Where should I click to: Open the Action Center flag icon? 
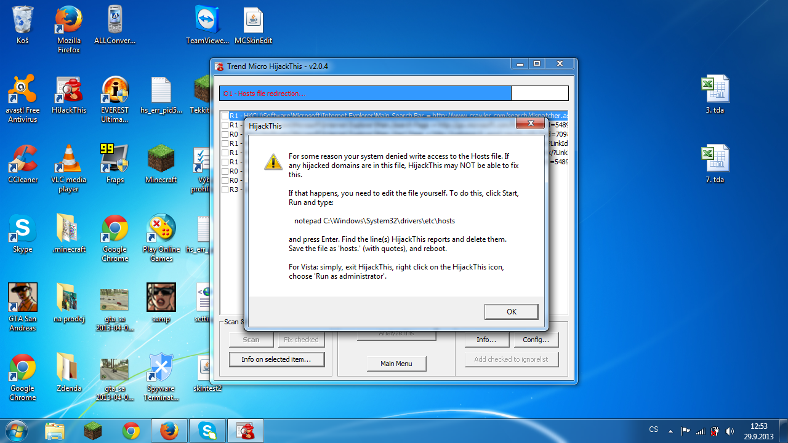685,431
